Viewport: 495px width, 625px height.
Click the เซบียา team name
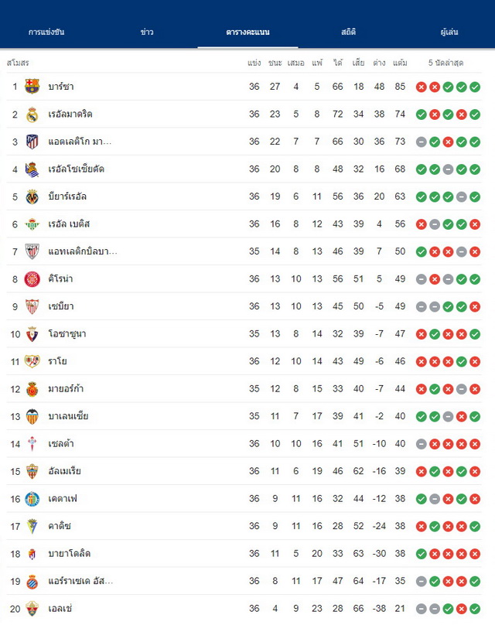[x=61, y=306]
